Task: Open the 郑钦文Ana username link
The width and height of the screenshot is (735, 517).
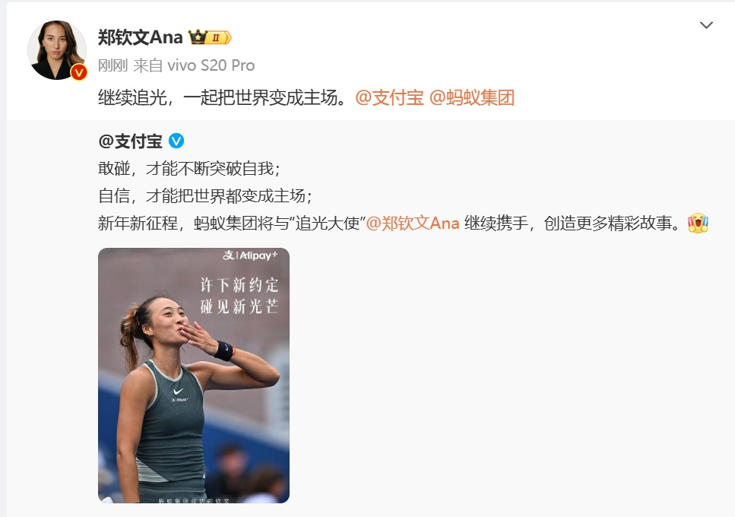Action: [x=140, y=37]
